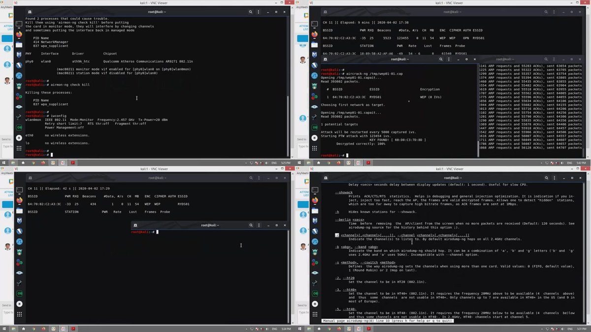Launch Firefox from the Kali dock
591x332 pixels.
pyautogui.click(x=19, y=35)
